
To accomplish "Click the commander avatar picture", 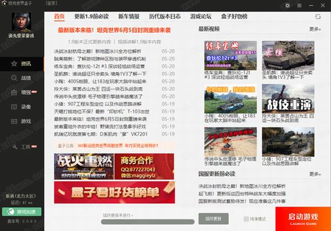I will pos(21,22).
